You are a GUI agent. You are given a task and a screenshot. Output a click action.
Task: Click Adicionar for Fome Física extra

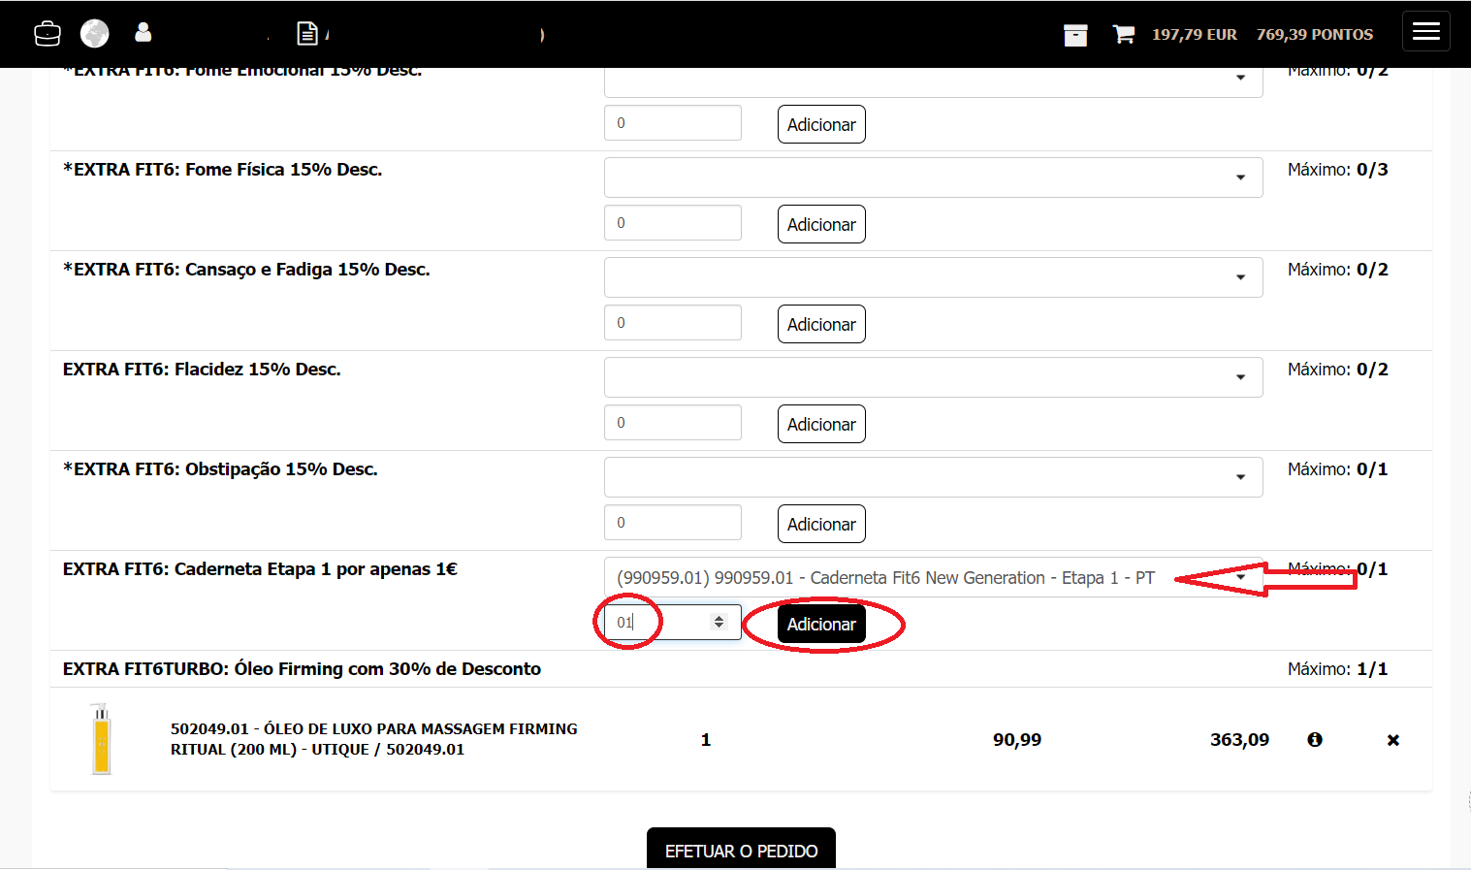point(820,225)
